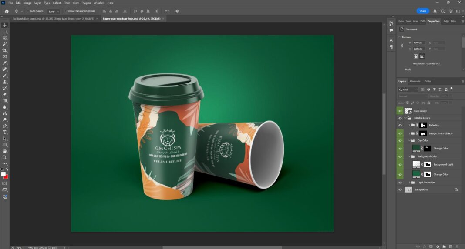Viewport: 465px width, 249px height.
Task: Open the options bar settings gear
Action: tap(177, 11)
